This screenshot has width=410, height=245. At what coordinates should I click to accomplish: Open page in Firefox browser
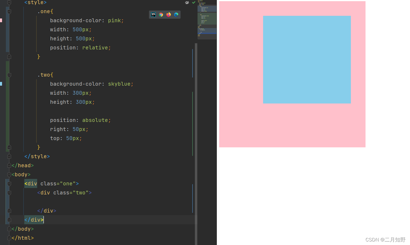tap(169, 15)
